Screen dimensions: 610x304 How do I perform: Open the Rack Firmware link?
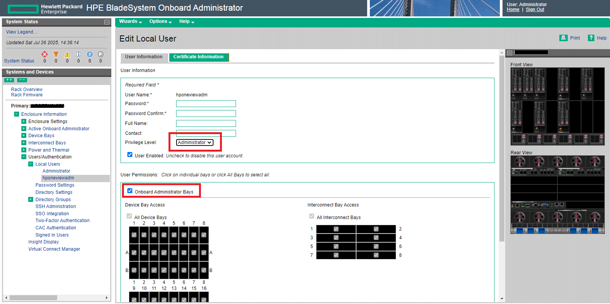point(27,95)
